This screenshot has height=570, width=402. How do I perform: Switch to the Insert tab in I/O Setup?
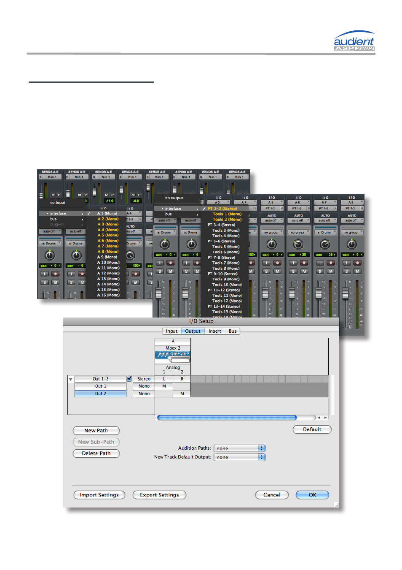(x=214, y=331)
